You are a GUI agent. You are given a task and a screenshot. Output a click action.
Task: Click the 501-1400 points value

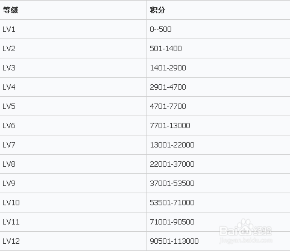(166, 49)
